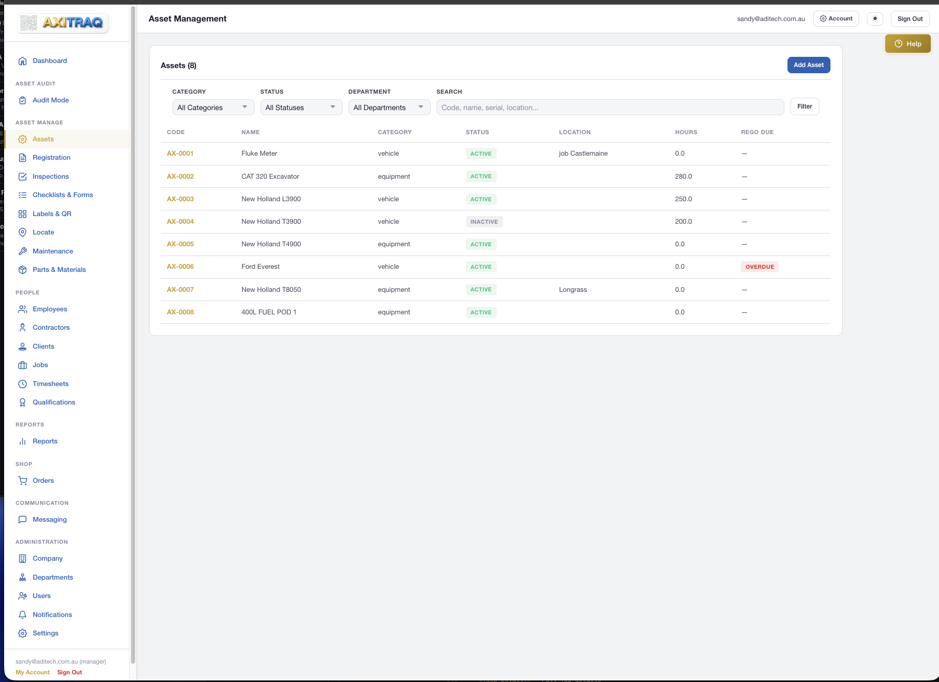This screenshot has width=939, height=682.
Task: Click the 280.0 hours value
Action: (684, 177)
